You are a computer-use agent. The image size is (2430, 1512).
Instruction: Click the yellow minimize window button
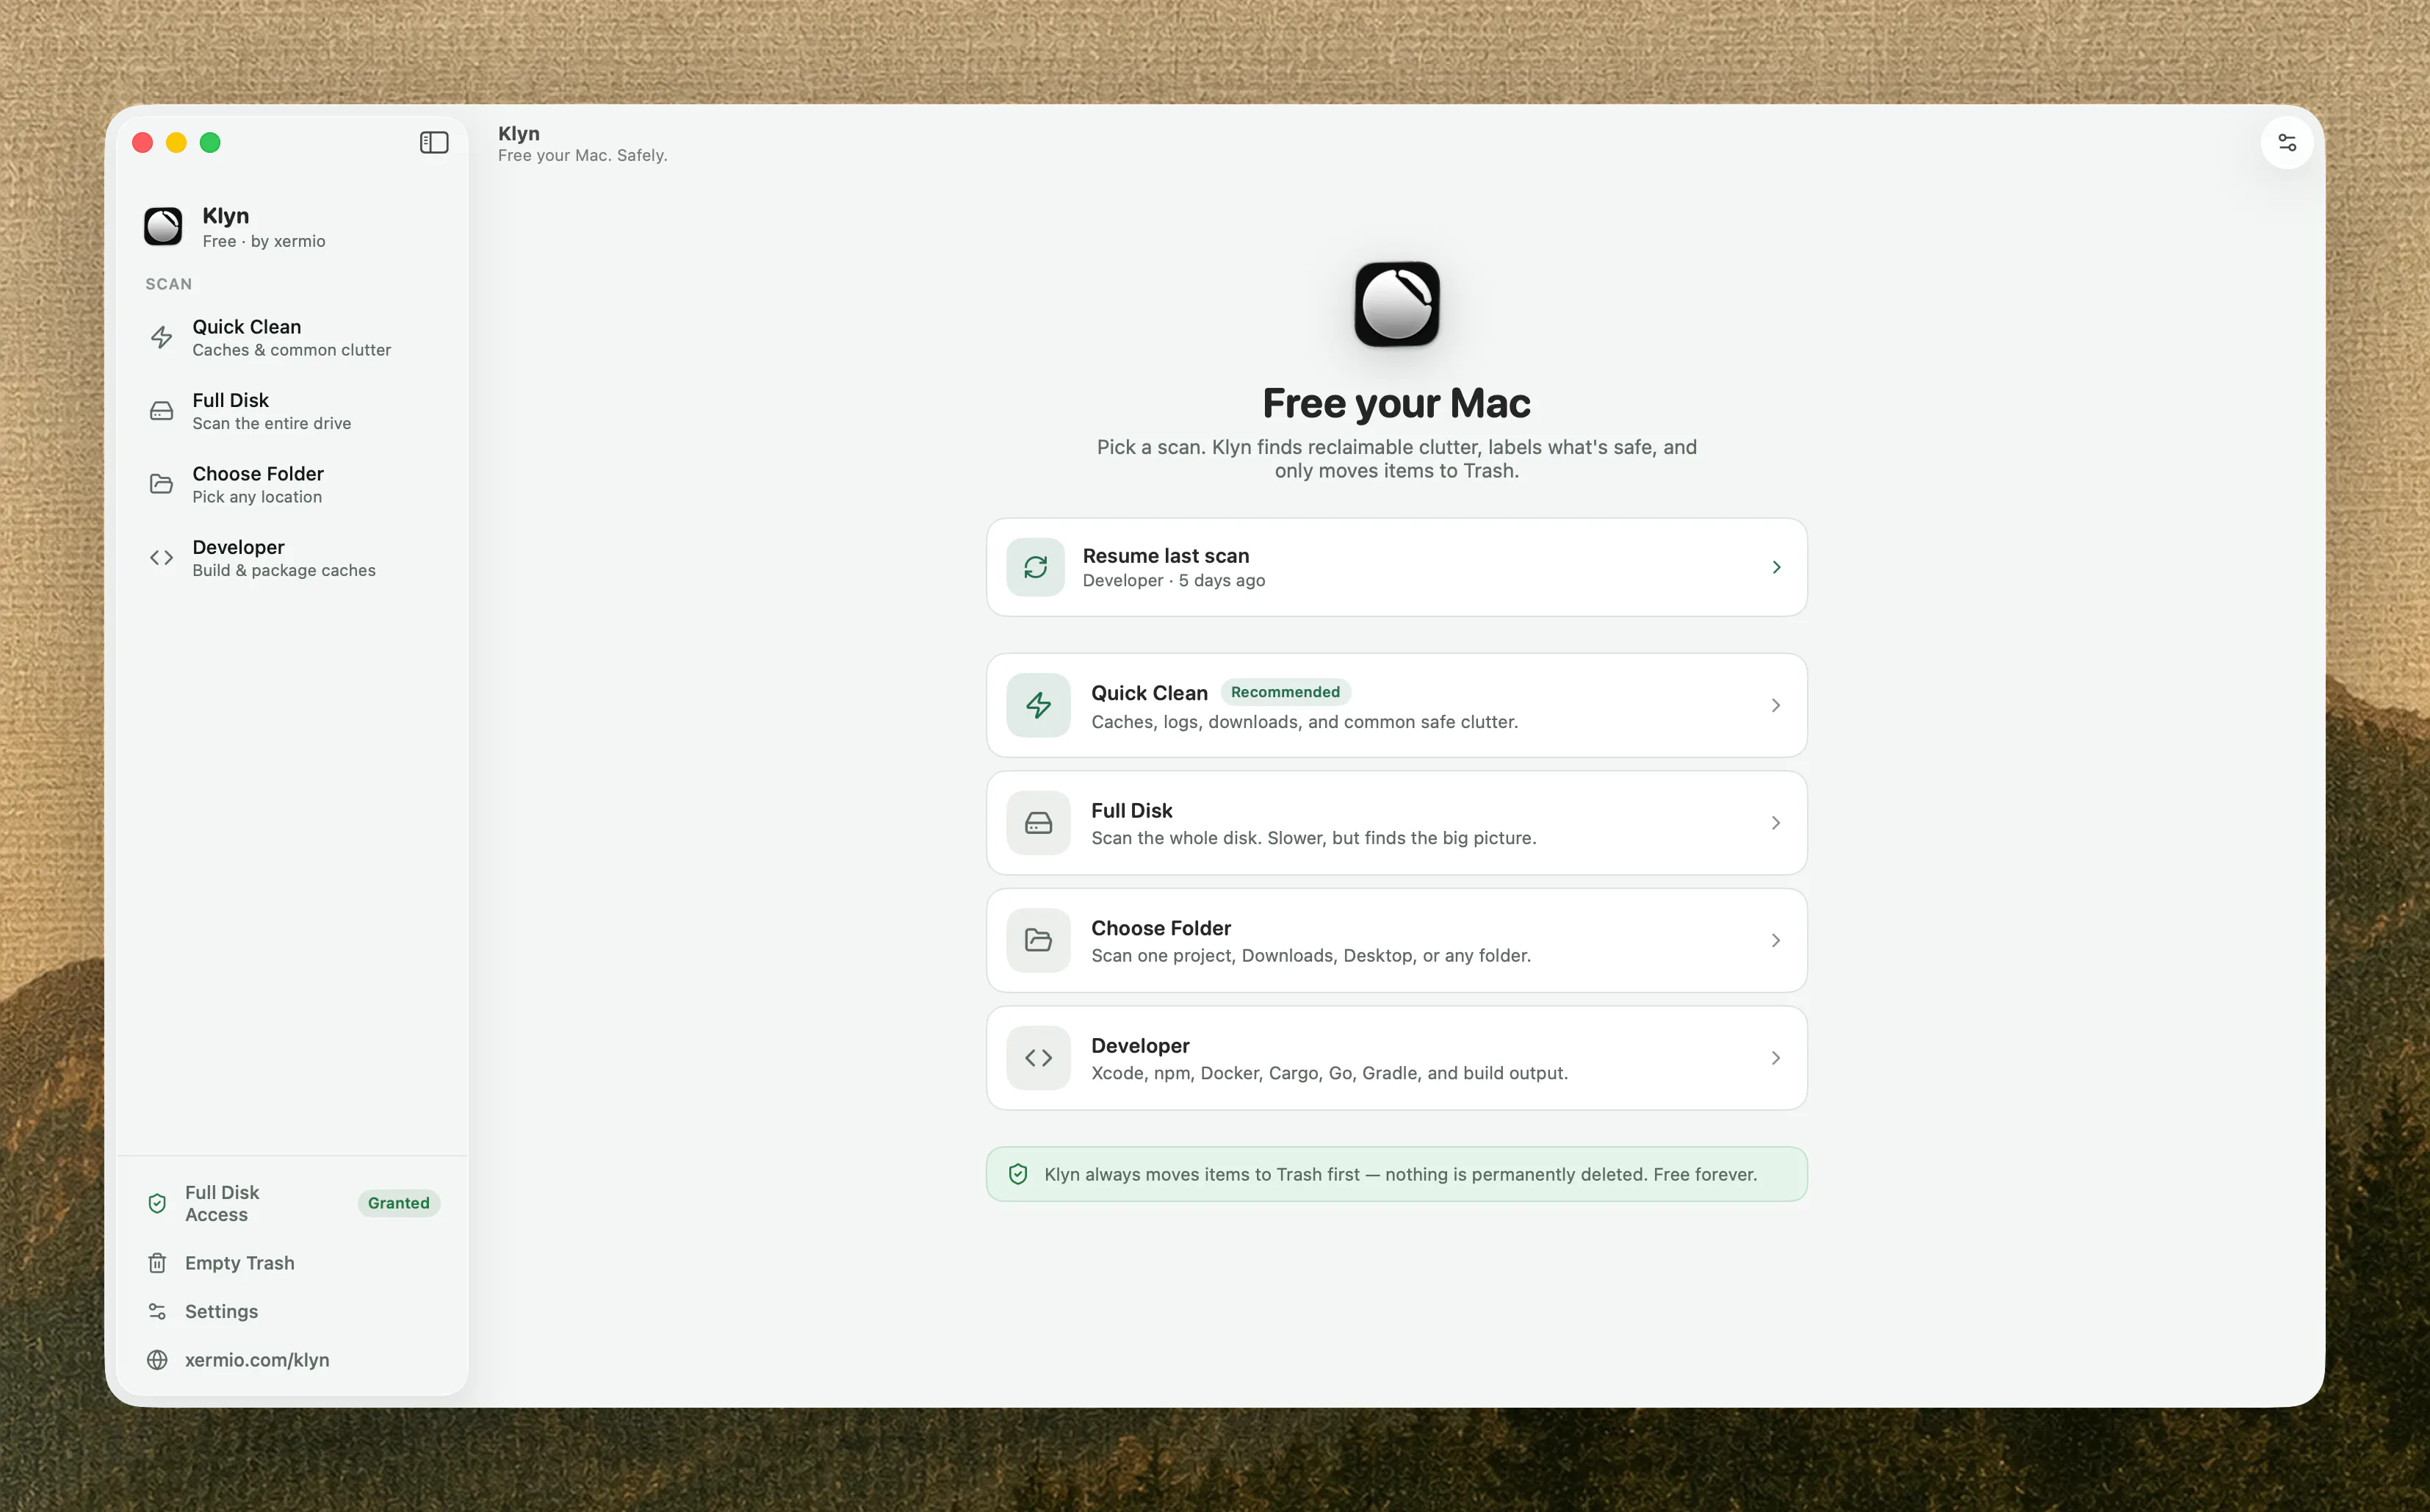pyautogui.click(x=176, y=143)
